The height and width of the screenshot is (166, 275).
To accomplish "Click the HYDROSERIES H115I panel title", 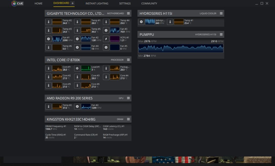I will coord(156,13).
